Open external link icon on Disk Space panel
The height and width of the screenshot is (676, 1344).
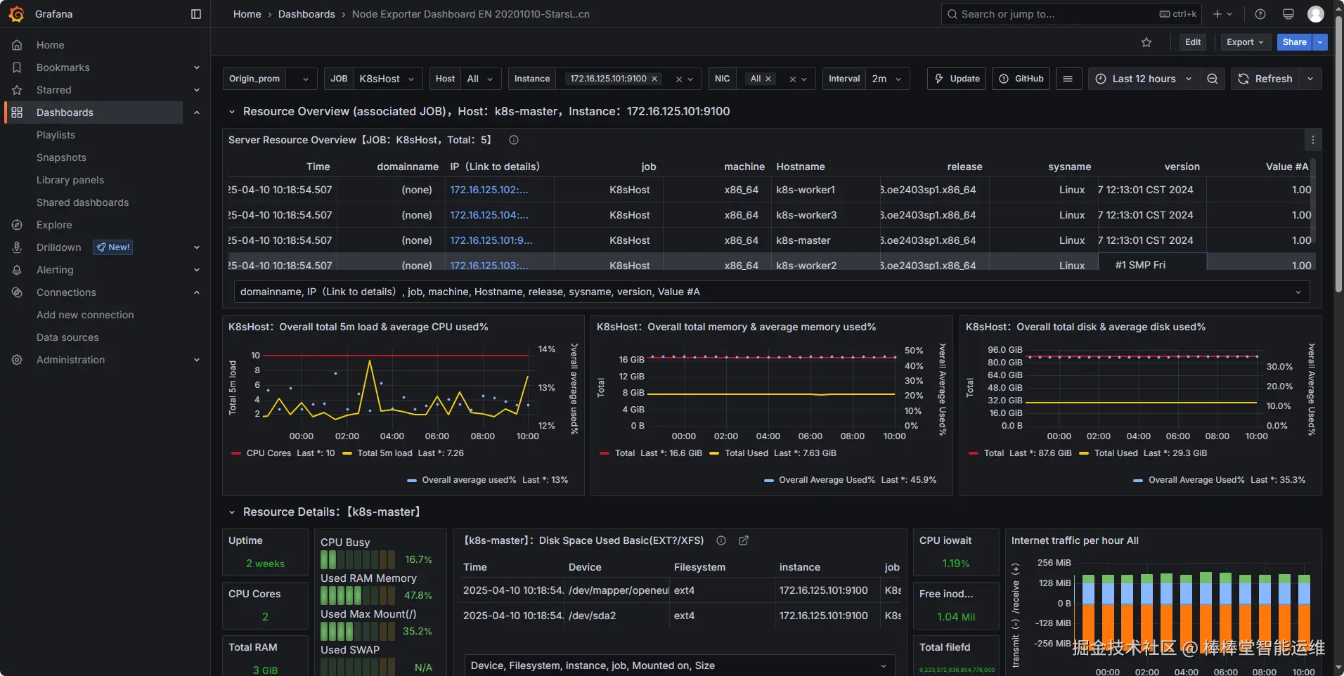744,540
